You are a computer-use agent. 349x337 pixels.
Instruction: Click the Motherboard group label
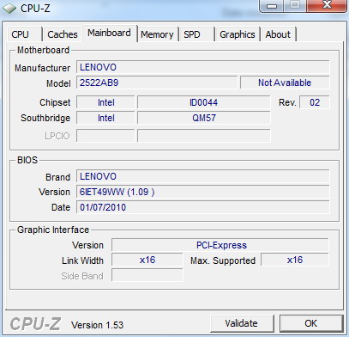tap(44, 50)
